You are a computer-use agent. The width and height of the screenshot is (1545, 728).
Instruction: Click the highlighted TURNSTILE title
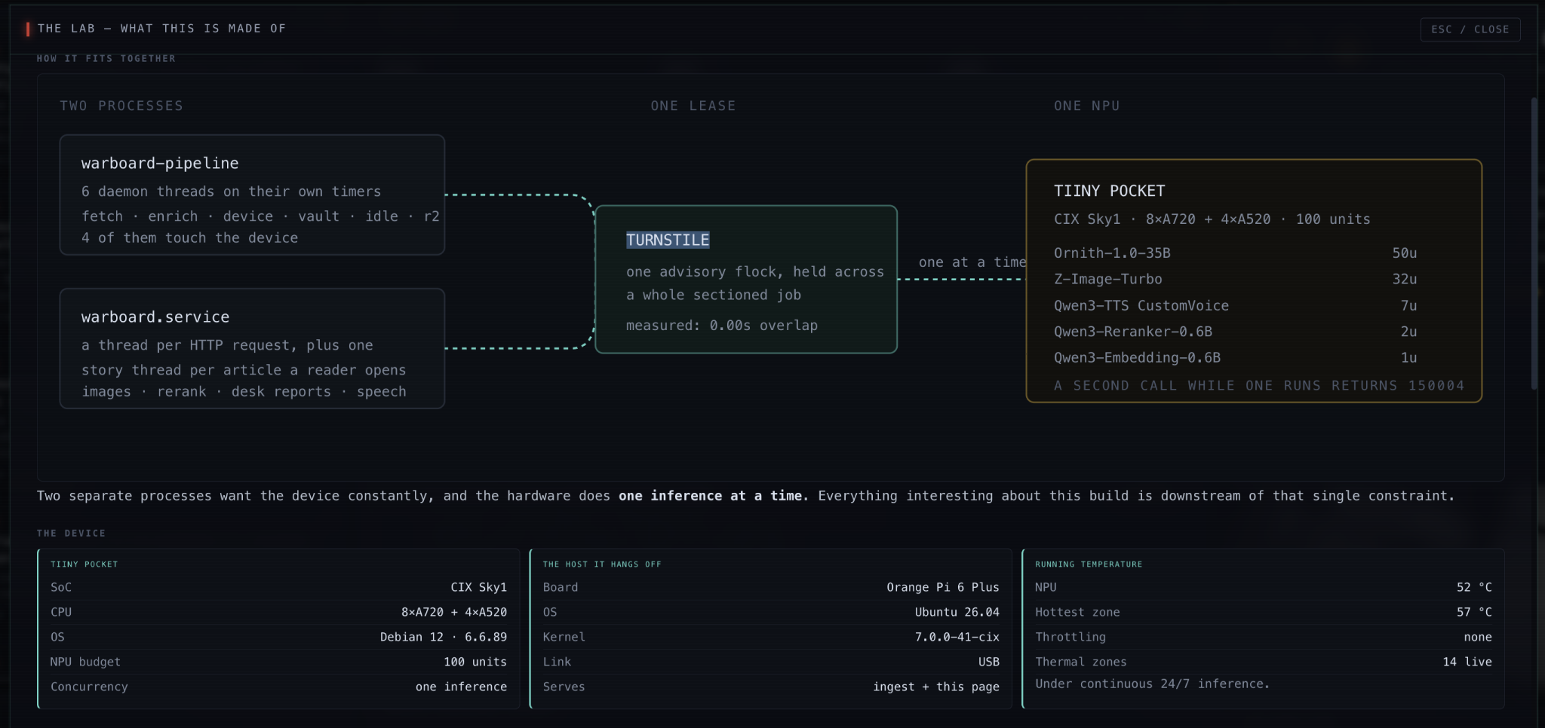668,240
